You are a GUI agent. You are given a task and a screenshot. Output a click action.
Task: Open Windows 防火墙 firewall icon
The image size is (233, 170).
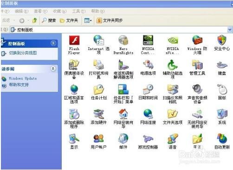coord(197,45)
